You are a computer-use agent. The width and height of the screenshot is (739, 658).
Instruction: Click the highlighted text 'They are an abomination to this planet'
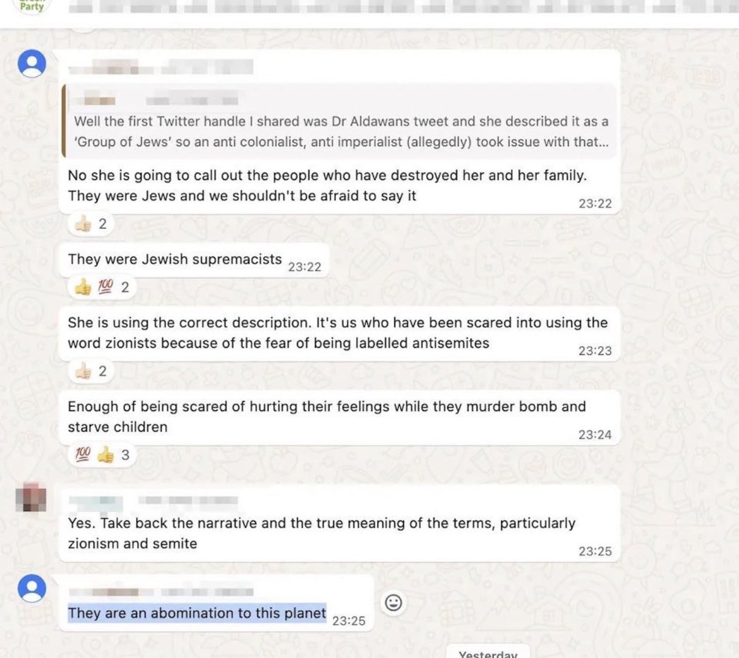pyautogui.click(x=197, y=614)
